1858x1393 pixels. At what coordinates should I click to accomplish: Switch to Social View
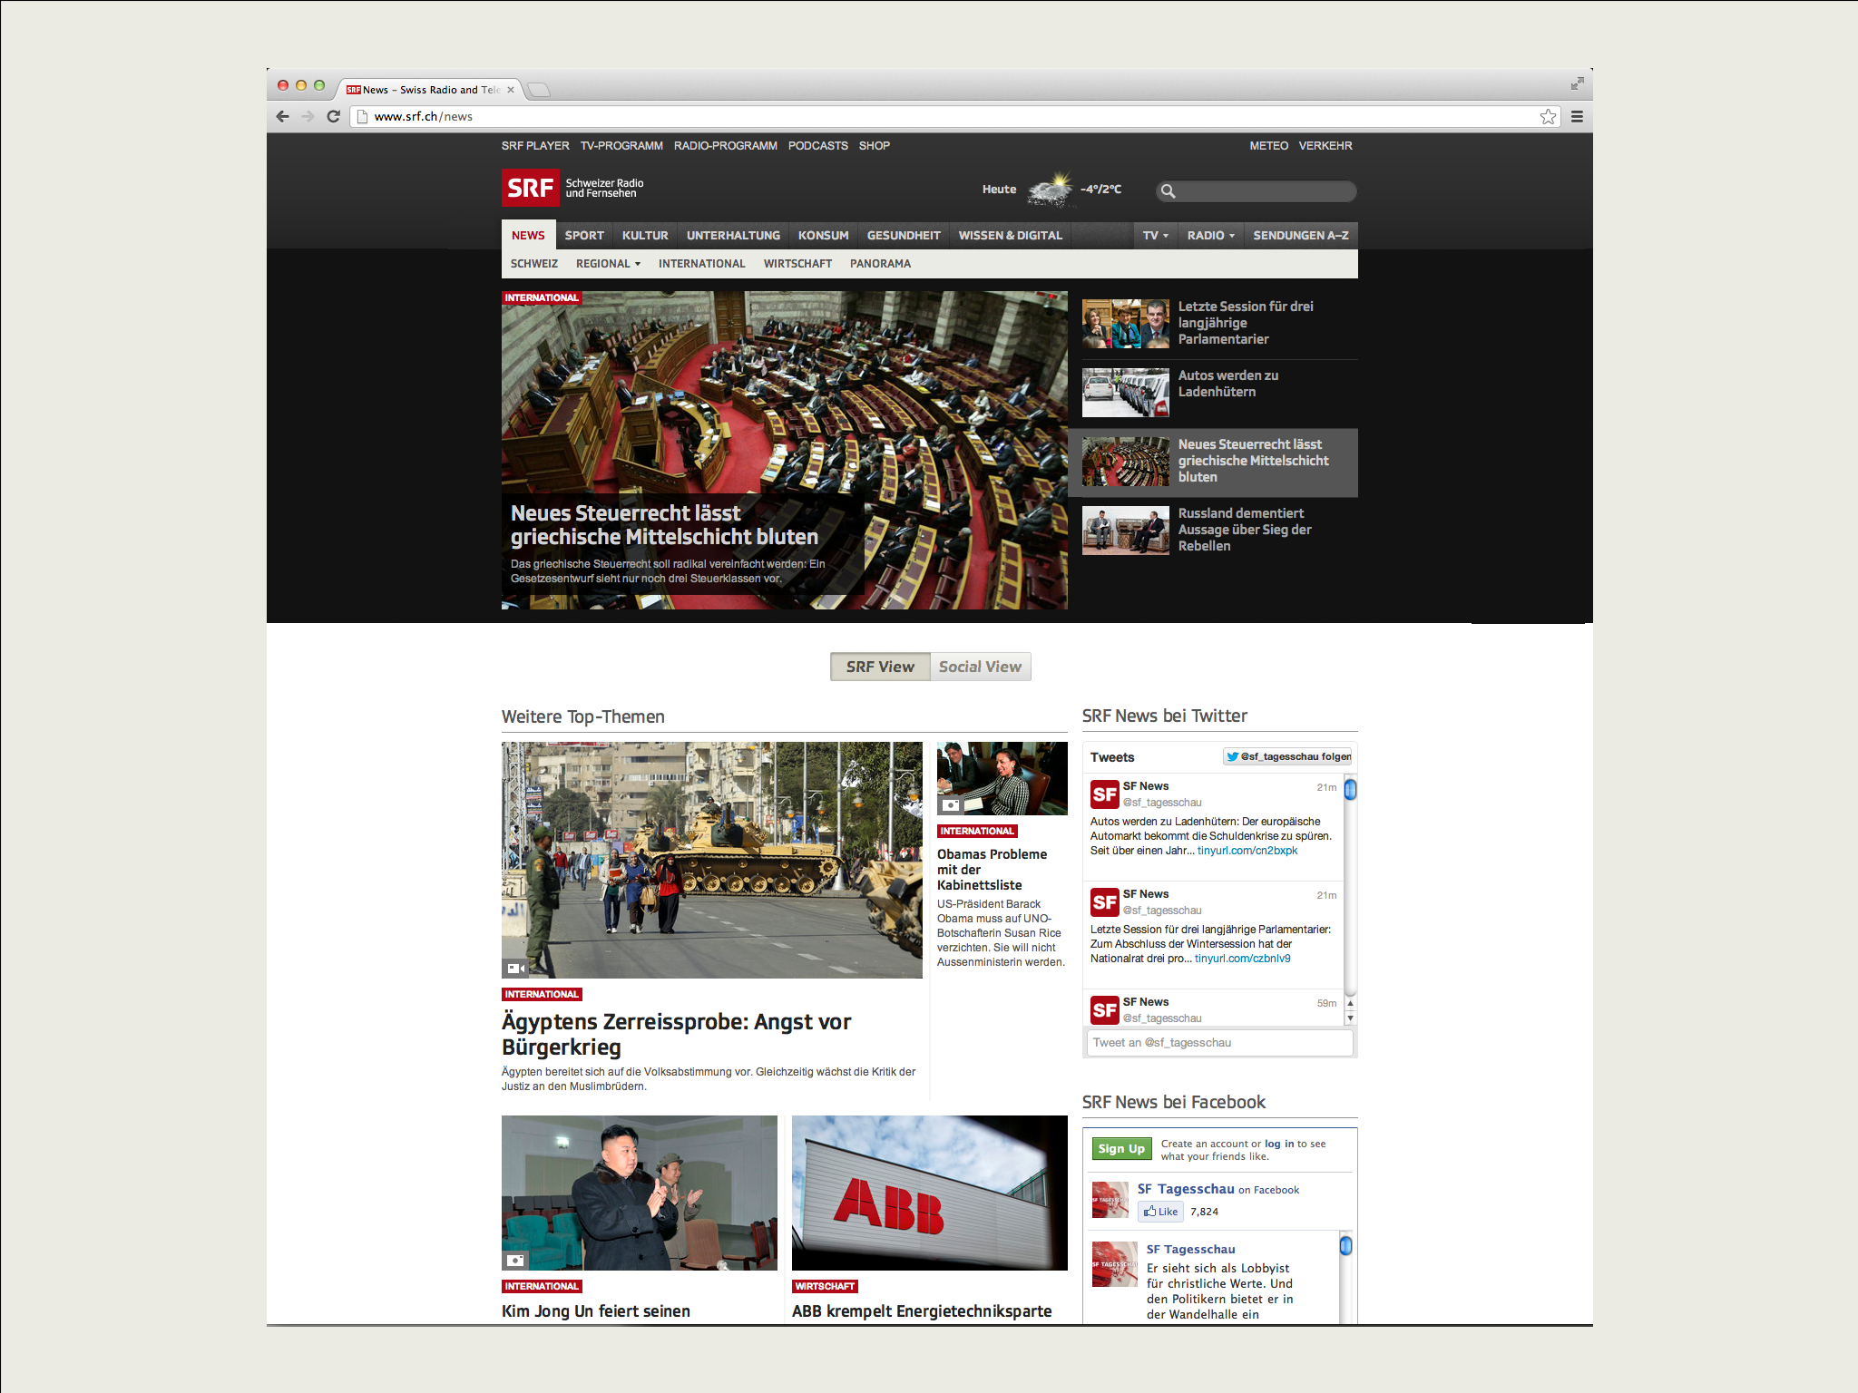click(x=980, y=667)
